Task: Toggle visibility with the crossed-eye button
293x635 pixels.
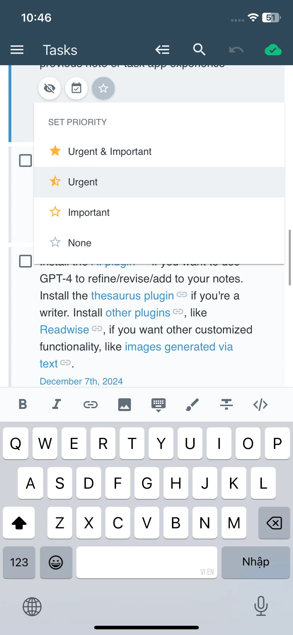Action: pyautogui.click(x=50, y=88)
